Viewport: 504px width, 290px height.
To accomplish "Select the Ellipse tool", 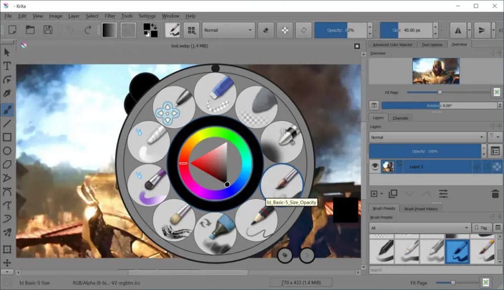I will point(7,150).
